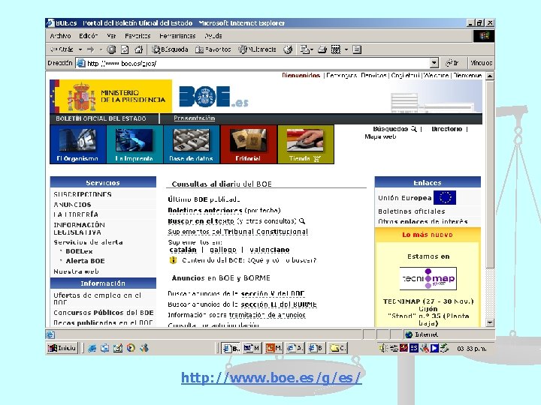
Task: Click the Discuss icon at the toolbar end
Action: click(357, 49)
